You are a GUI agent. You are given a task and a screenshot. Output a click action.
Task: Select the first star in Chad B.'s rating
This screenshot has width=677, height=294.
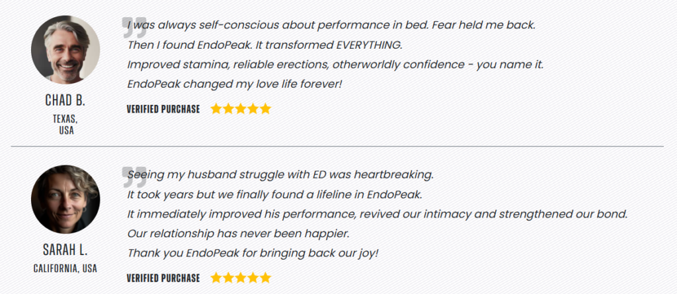(x=216, y=109)
